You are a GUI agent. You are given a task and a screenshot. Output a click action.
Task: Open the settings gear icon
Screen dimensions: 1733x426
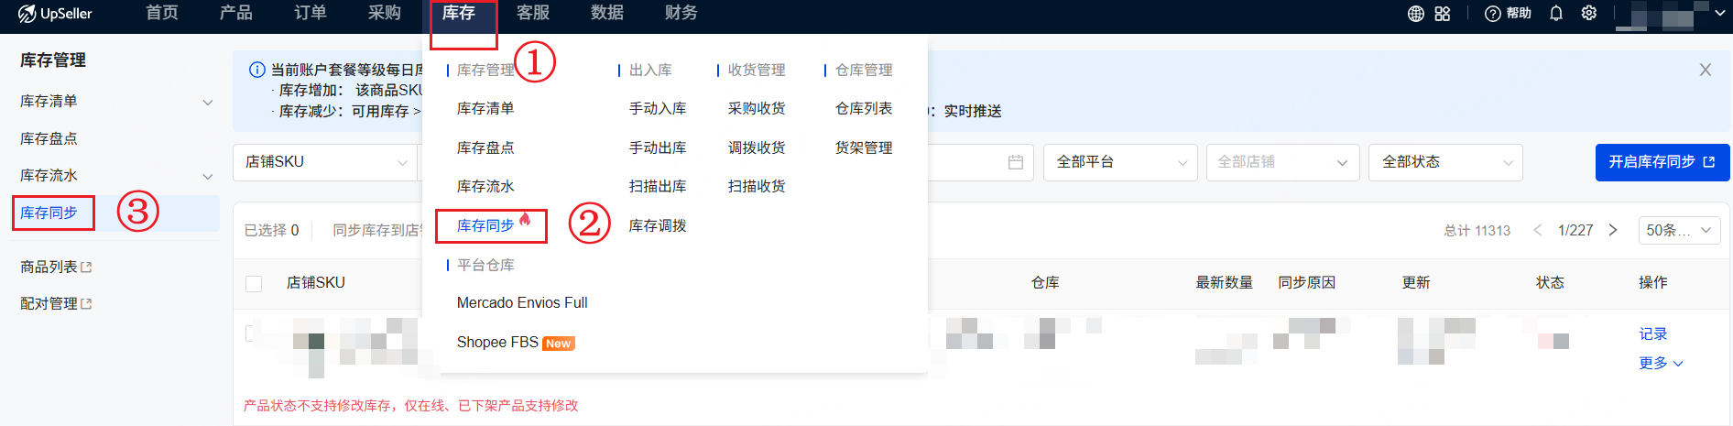coord(1589,14)
